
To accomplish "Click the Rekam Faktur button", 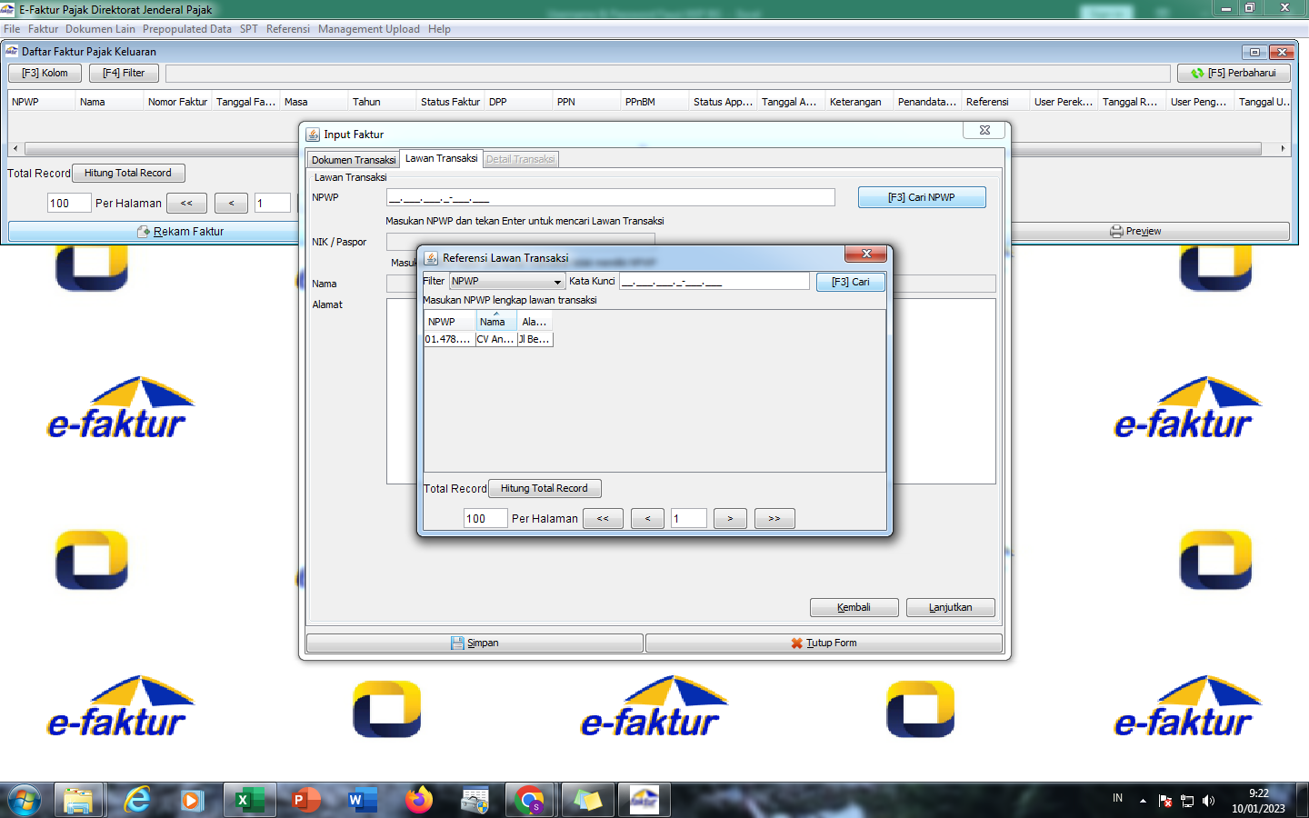I will coord(180,231).
